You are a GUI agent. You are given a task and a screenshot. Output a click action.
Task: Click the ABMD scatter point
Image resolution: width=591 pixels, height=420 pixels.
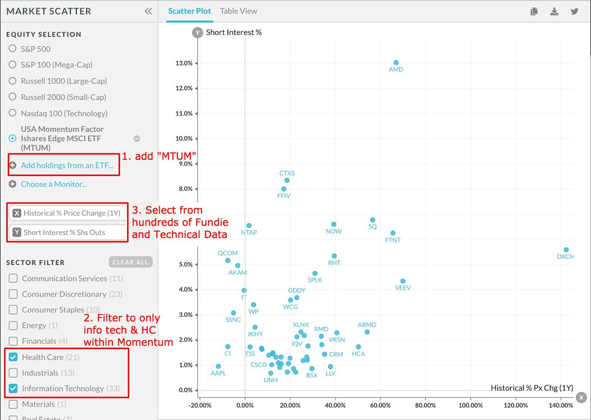pos(367,332)
